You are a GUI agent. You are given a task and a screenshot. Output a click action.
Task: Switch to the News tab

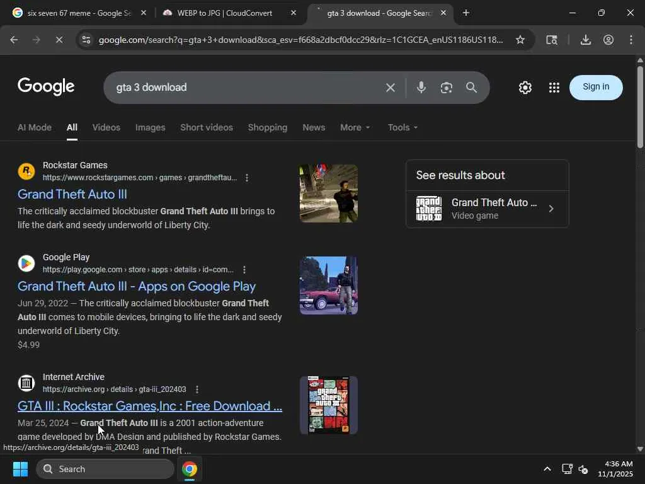coord(314,127)
